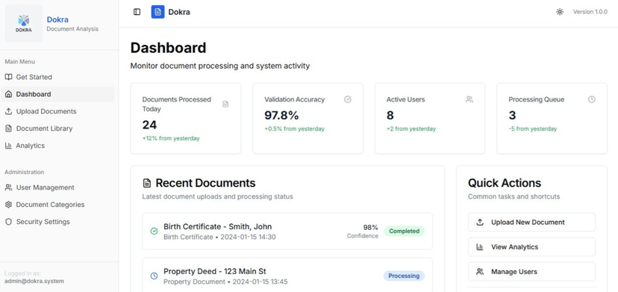The height and width of the screenshot is (292, 618).
Task: Open Birth Certificate - Smith, John entry
Action: (x=287, y=232)
